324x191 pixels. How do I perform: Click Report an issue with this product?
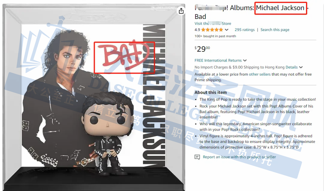click(x=239, y=157)
